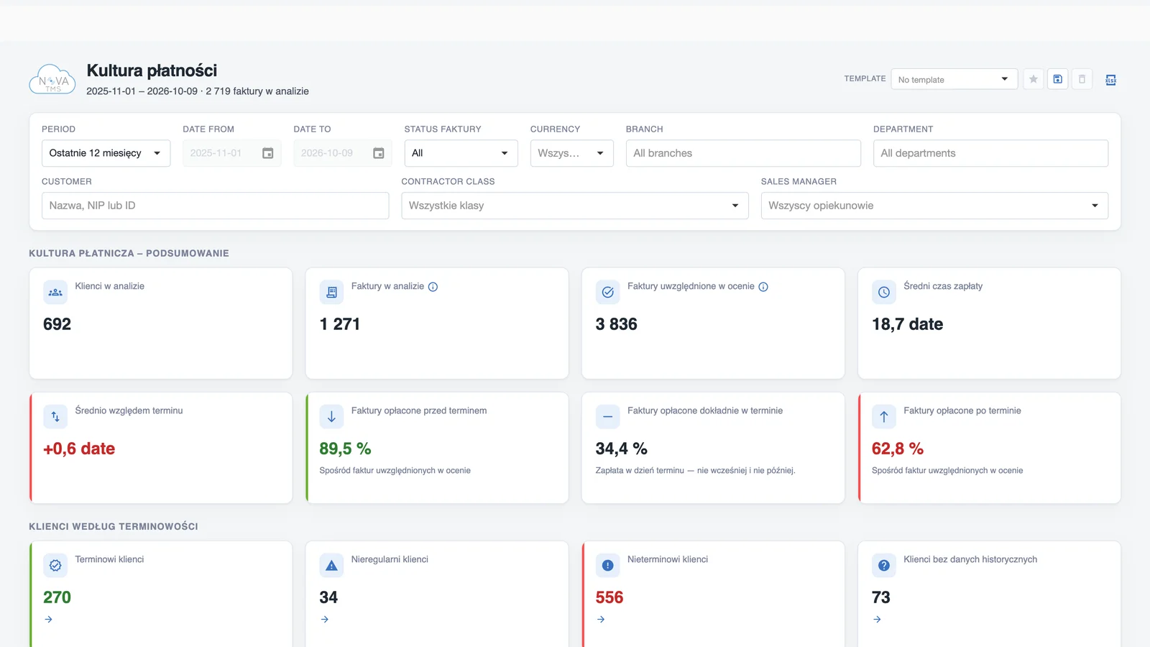
Task: Open the Contractor class dropdown Wszystkie klasy
Action: [x=575, y=206]
